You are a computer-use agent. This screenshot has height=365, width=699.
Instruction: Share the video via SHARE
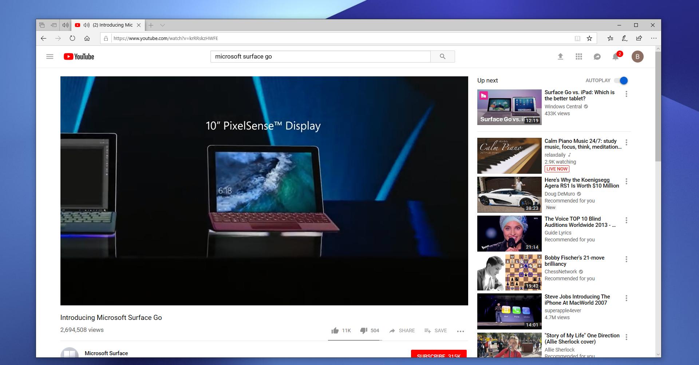(x=402, y=330)
